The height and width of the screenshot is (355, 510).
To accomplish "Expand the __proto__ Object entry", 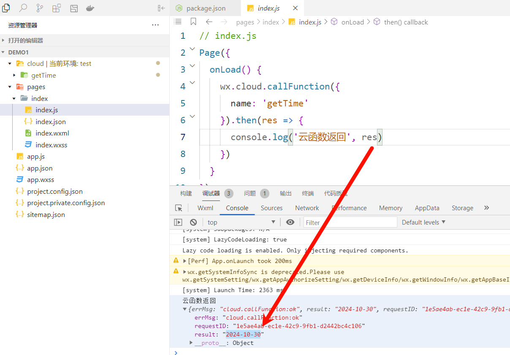I will pyautogui.click(x=191, y=343).
